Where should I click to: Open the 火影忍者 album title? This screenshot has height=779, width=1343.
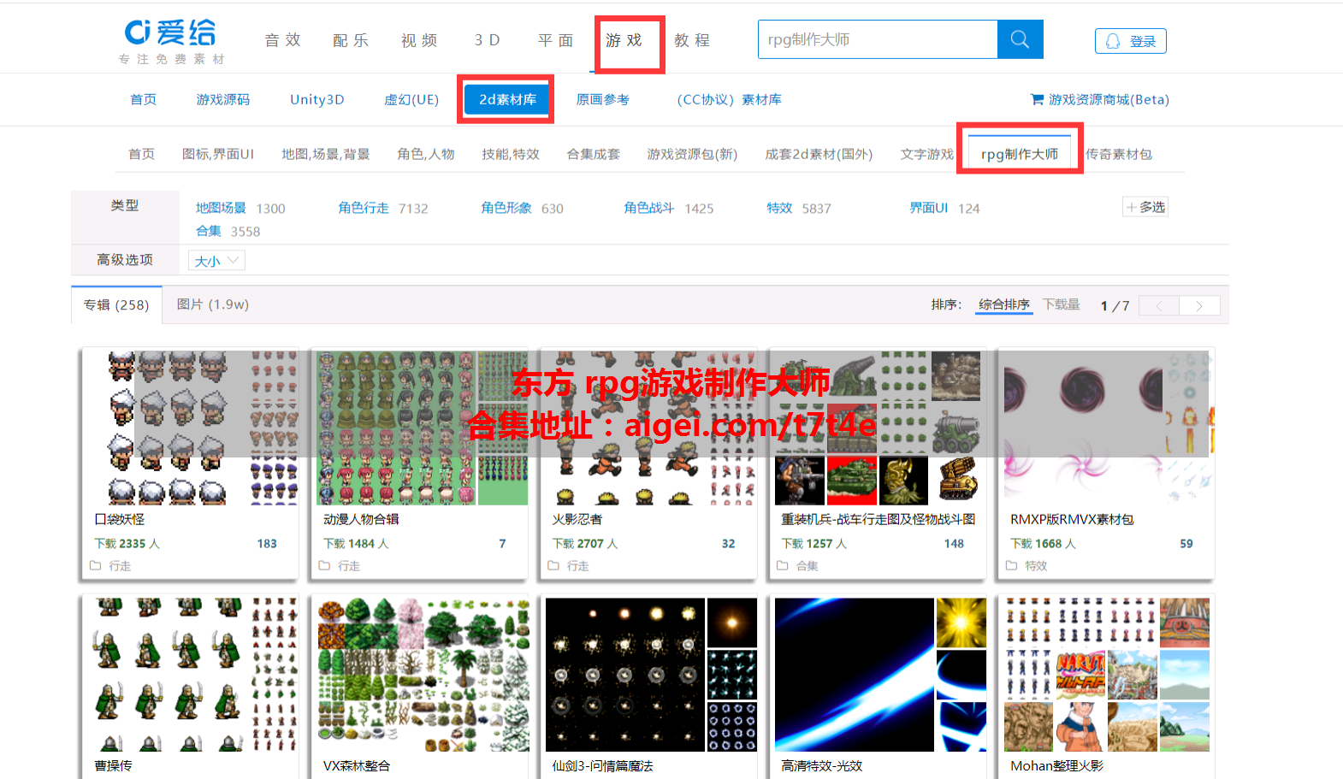pos(577,519)
